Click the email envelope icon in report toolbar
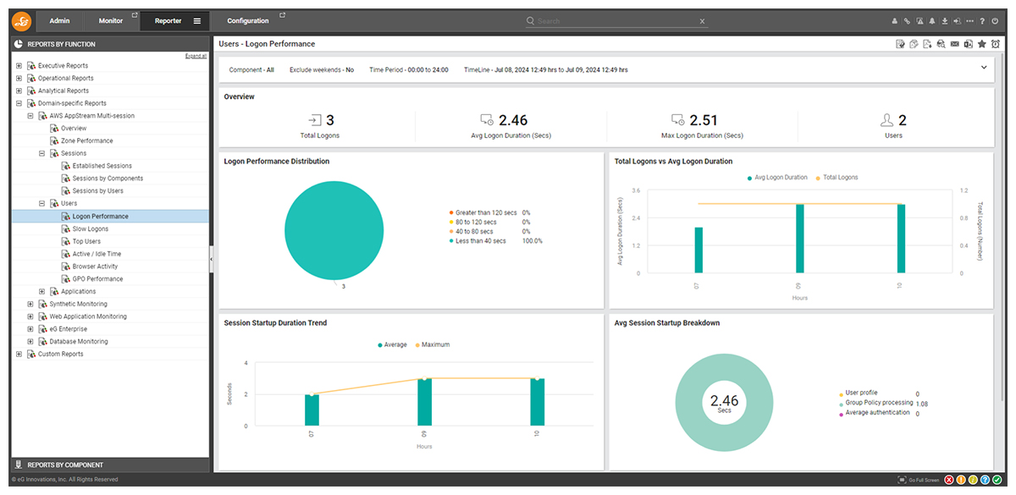 (x=954, y=44)
